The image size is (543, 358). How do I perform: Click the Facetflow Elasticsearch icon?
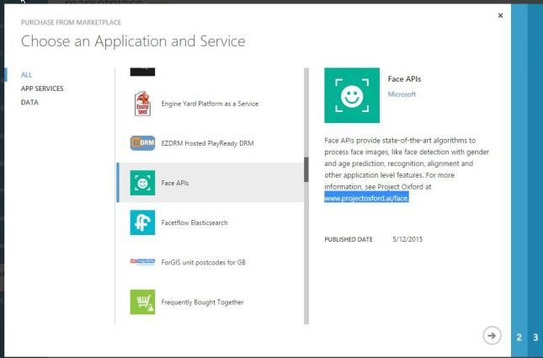142,222
